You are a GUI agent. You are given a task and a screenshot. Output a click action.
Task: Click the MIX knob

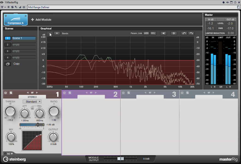click(x=11, y=137)
